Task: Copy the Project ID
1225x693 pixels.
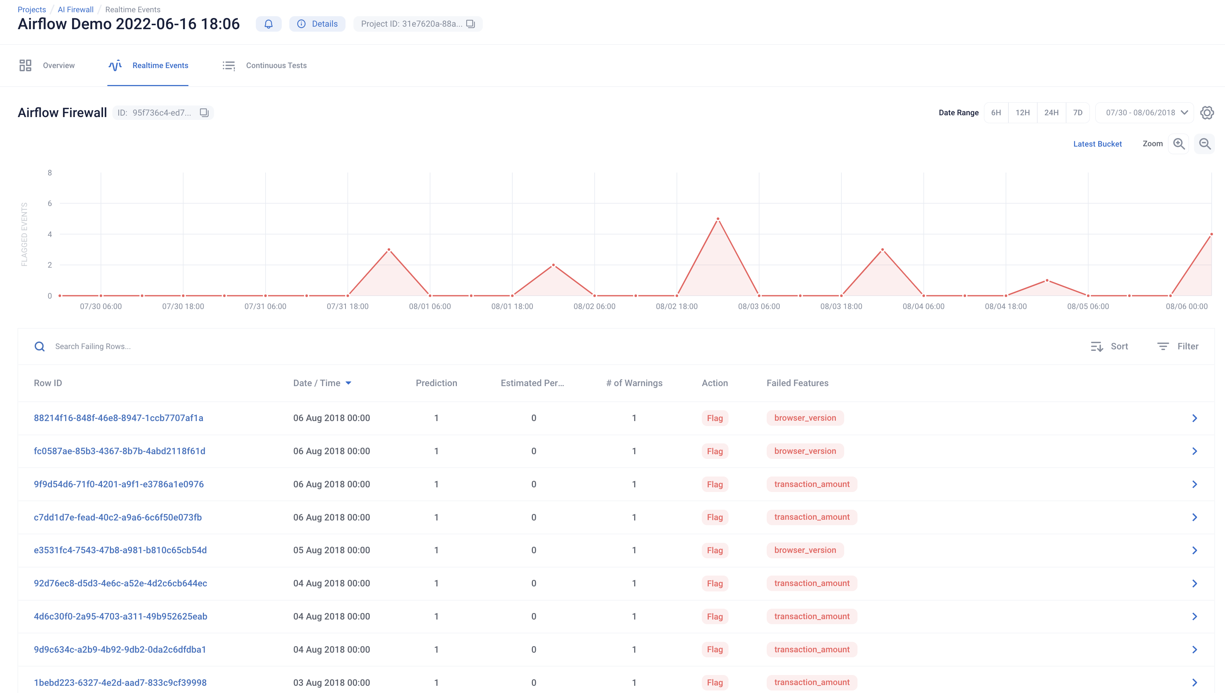Action: coord(471,24)
